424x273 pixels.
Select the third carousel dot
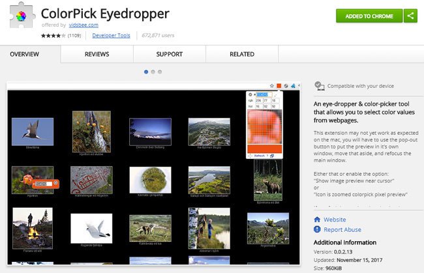[x=160, y=72]
